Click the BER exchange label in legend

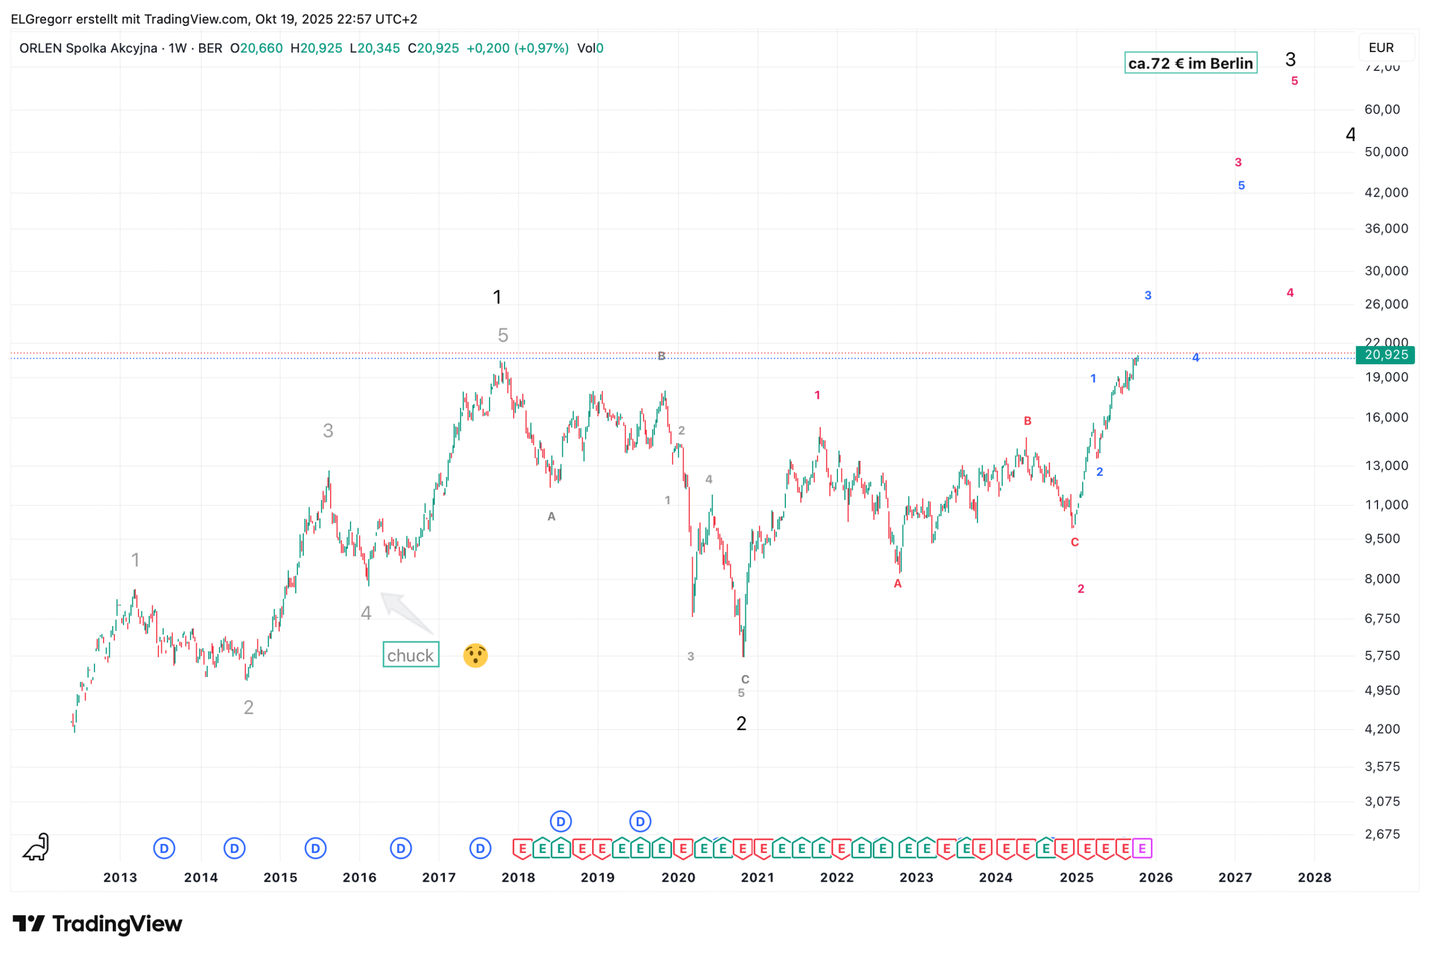pos(210,48)
